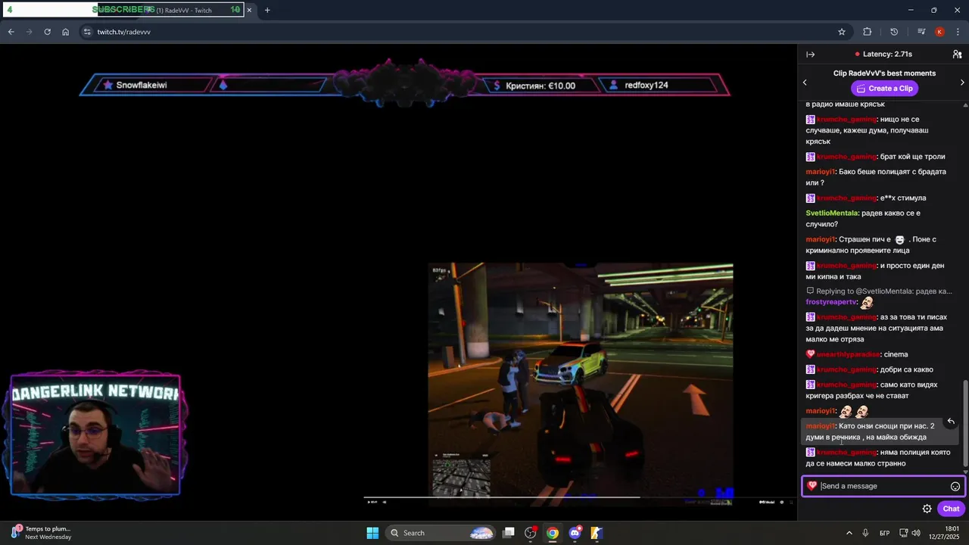Screen dimensions: 969x545
Task: Open SvetlioMentala's username in chat
Action: point(832,213)
